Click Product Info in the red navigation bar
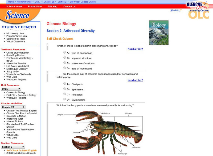 click(x=35, y=7)
